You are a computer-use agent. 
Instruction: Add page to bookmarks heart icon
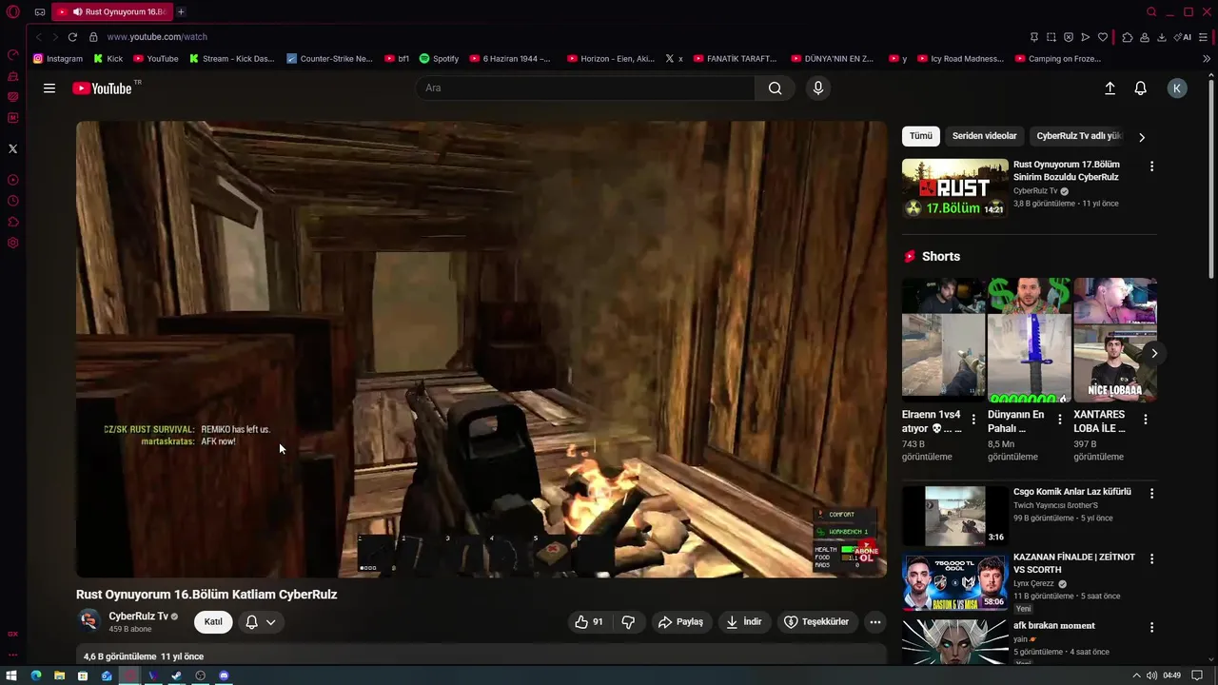point(1103,37)
